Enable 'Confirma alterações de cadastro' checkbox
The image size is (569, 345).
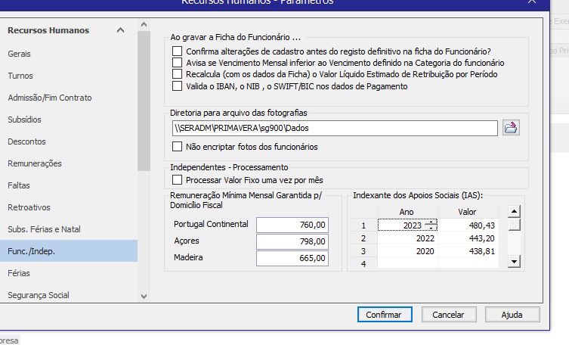coord(178,51)
